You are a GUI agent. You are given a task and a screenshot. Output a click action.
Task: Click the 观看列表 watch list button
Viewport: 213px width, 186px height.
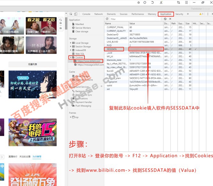coord(33,64)
